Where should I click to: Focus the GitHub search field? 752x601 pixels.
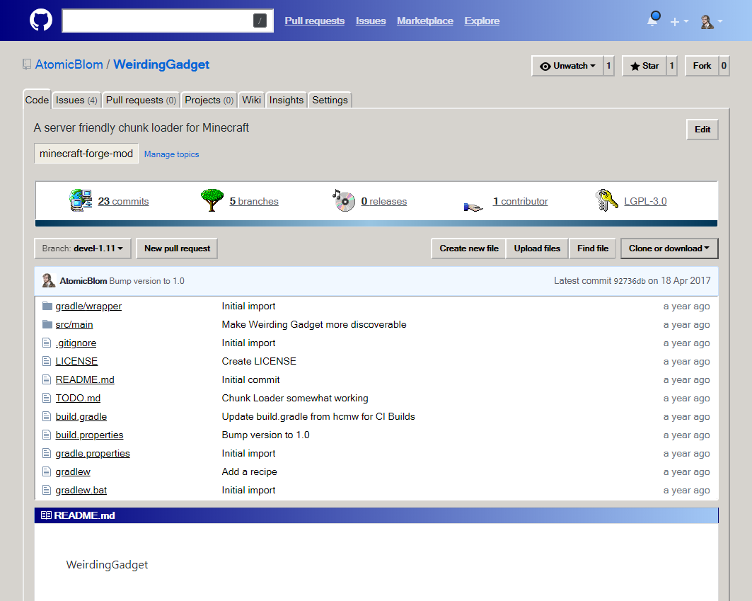tap(168, 21)
